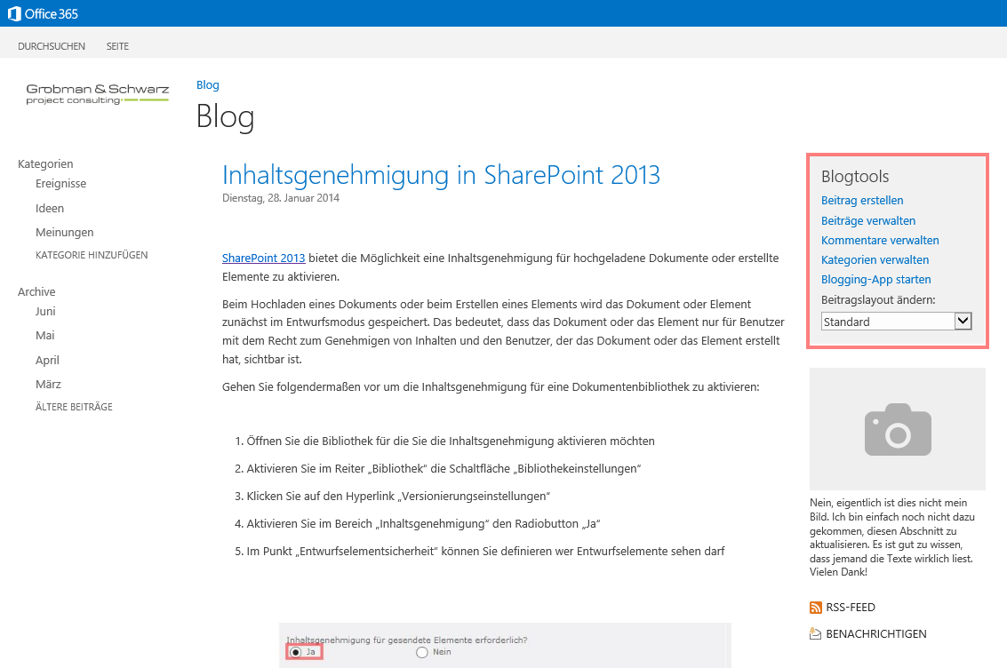Viewport: 1007px width, 668px height.
Task: Click KATEGORIE HINZUFÜGEN link
Action: tap(92, 255)
